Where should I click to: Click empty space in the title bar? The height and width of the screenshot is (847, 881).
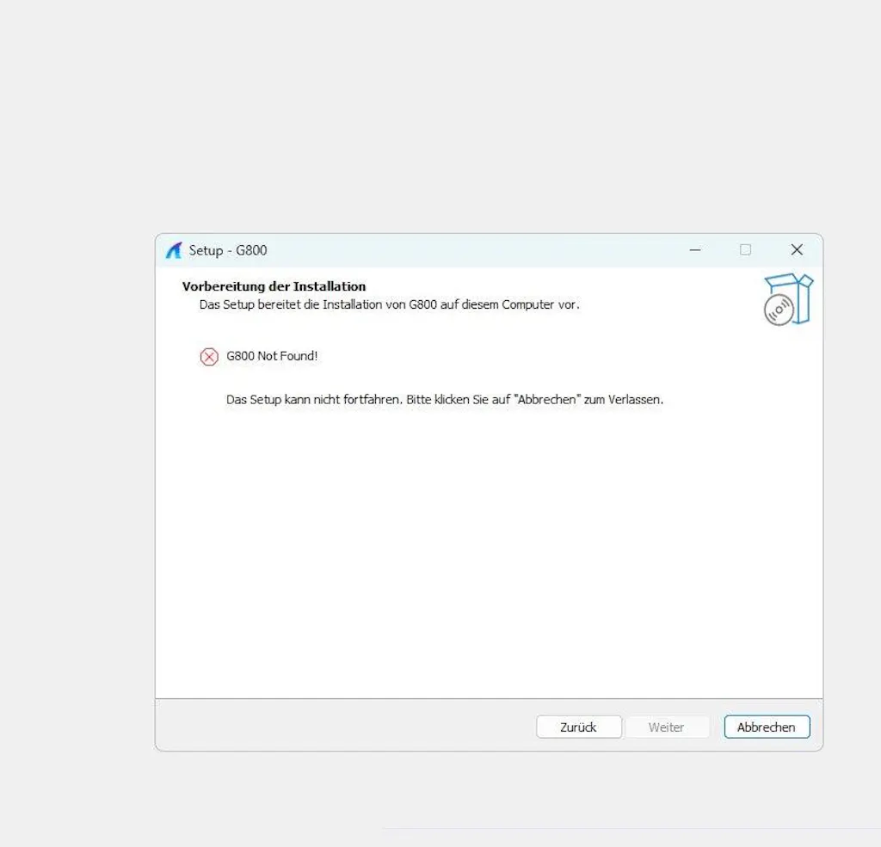coord(473,250)
